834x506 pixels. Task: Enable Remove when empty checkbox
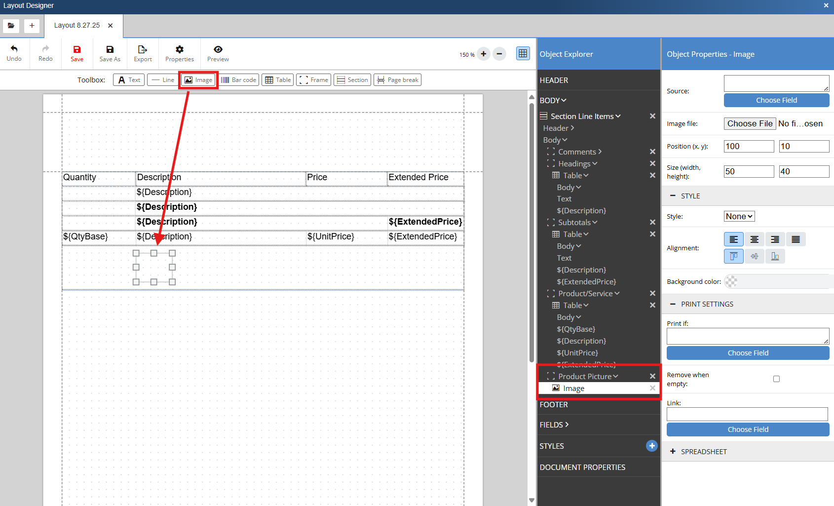(x=776, y=379)
